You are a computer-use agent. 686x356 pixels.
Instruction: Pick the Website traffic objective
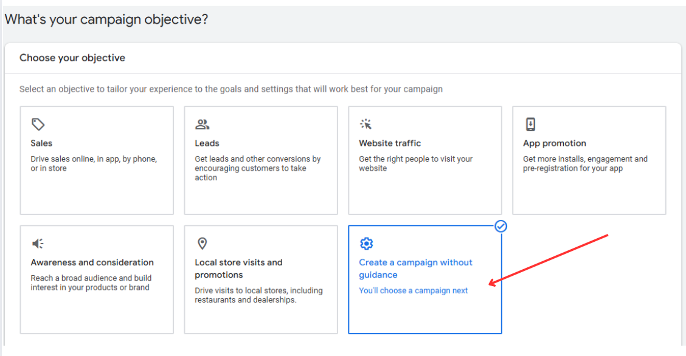tap(425, 160)
